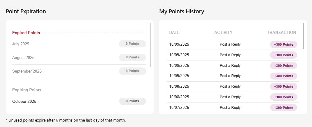The image size is (312, 127).
Task: Click the Expiring Points heading
Action: pos(27,90)
